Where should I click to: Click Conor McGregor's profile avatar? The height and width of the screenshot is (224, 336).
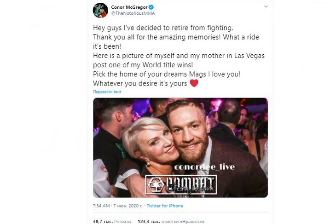(100, 10)
